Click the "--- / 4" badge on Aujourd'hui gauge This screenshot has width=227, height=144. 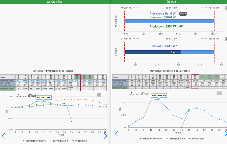coord(183,13)
